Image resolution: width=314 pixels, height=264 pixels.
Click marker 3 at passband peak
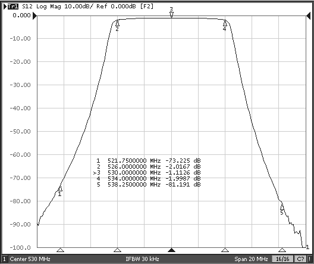(171, 15)
